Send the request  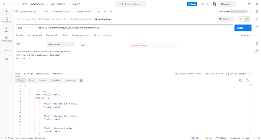[240, 28]
